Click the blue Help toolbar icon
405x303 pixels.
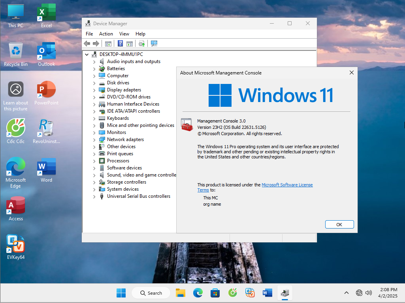tap(121, 44)
